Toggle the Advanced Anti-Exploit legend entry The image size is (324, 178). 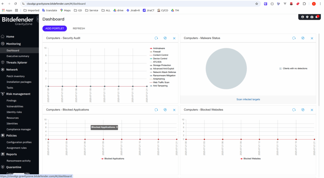click(162, 69)
